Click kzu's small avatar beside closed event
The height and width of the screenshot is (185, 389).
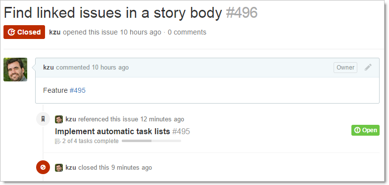pyautogui.click(x=59, y=167)
